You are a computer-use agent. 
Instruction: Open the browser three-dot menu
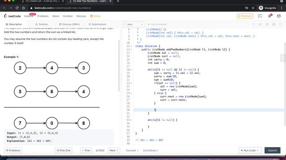[282, 8]
